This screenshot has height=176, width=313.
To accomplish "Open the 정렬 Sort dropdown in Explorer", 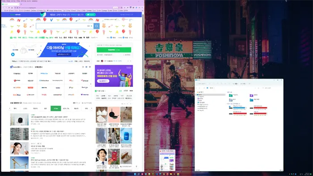I will tap(236, 84).
